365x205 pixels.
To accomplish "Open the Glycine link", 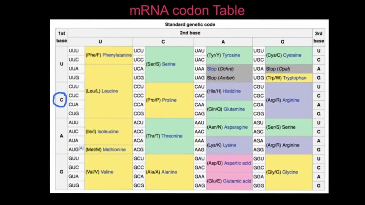I will point(290,172).
